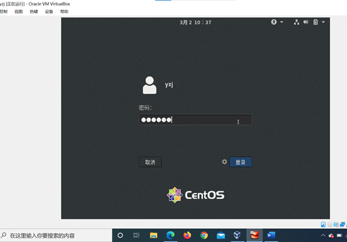
Task: Switch to the running VM taskbar icon
Action: [x=254, y=235]
